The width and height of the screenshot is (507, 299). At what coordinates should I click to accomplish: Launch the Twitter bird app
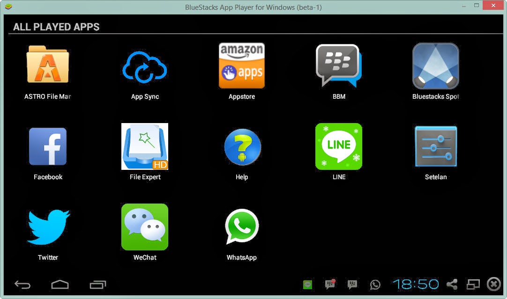pyautogui.click(x=49, y=227)
